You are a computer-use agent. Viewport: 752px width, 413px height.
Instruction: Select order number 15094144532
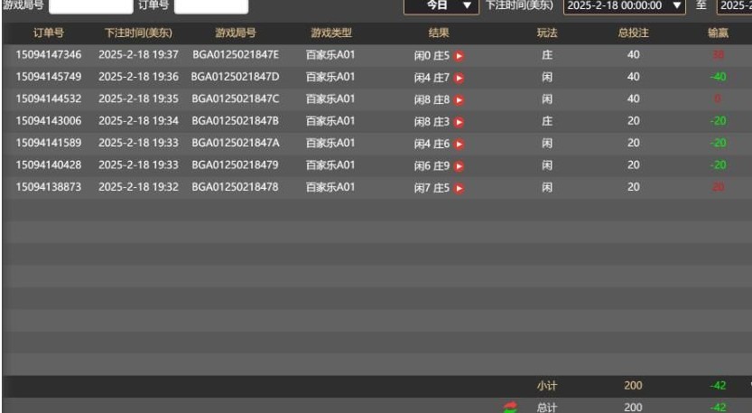[x=49, y=99]
